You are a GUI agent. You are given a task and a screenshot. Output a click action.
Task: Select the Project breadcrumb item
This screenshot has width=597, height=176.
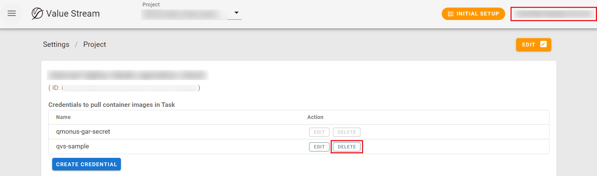[x=94, y=45]
